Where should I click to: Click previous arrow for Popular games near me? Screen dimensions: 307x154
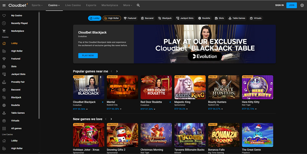[112, 72]
